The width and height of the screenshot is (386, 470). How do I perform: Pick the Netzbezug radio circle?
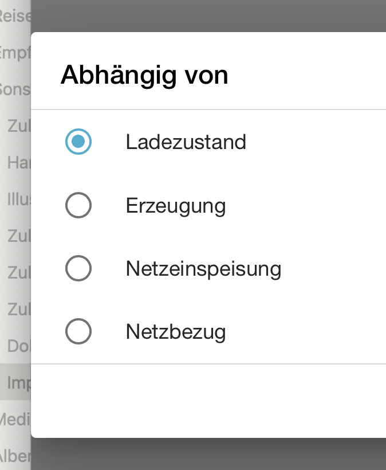pyautogui.click(x=78, y=331)
